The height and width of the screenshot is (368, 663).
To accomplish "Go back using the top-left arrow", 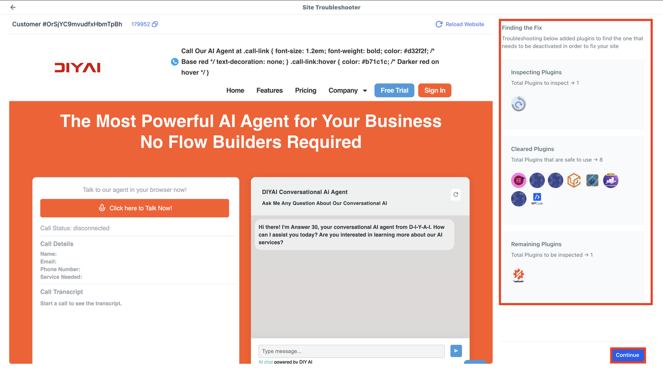I will point(13,7).
